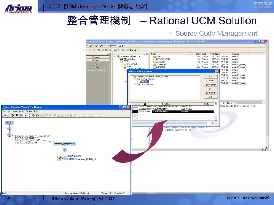Click the checked-out view icon
Image resolution: width=274 pixels, height=205 pixels.
point(60,158)
